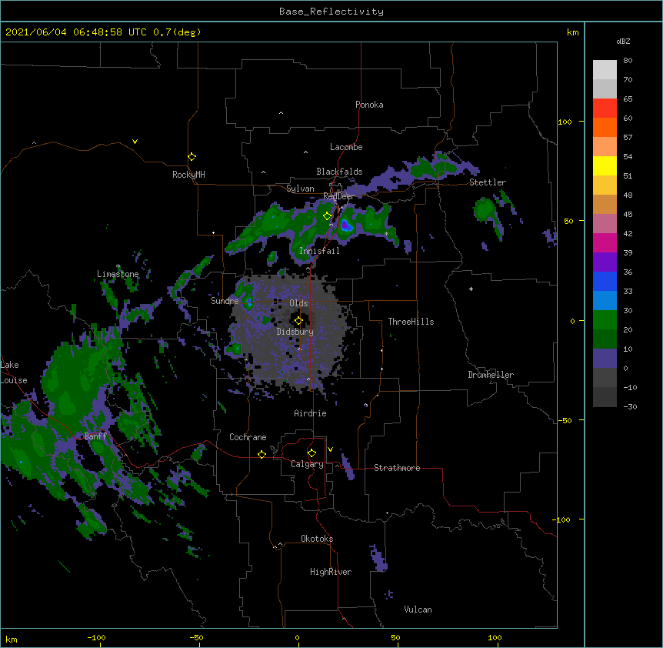
Task: Click the Drumheller city label
Action: click(491, 375)
